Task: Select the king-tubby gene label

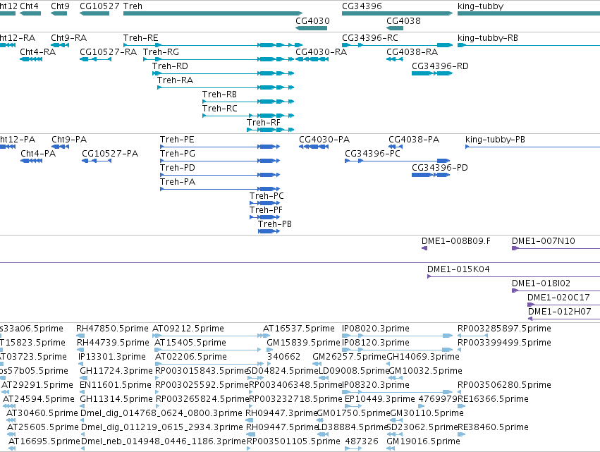Action: 481,6
